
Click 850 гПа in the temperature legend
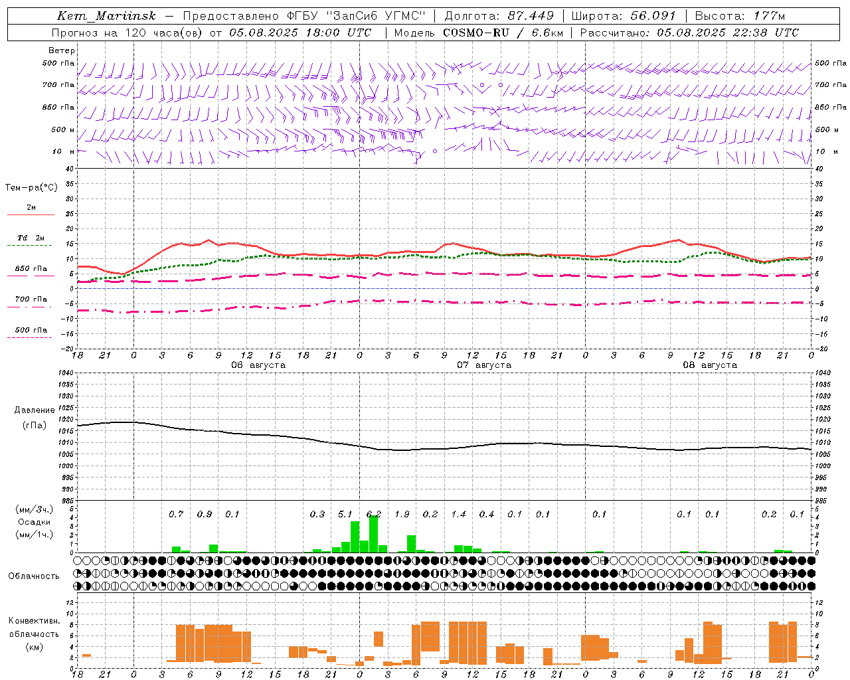(x=31, y=269)
